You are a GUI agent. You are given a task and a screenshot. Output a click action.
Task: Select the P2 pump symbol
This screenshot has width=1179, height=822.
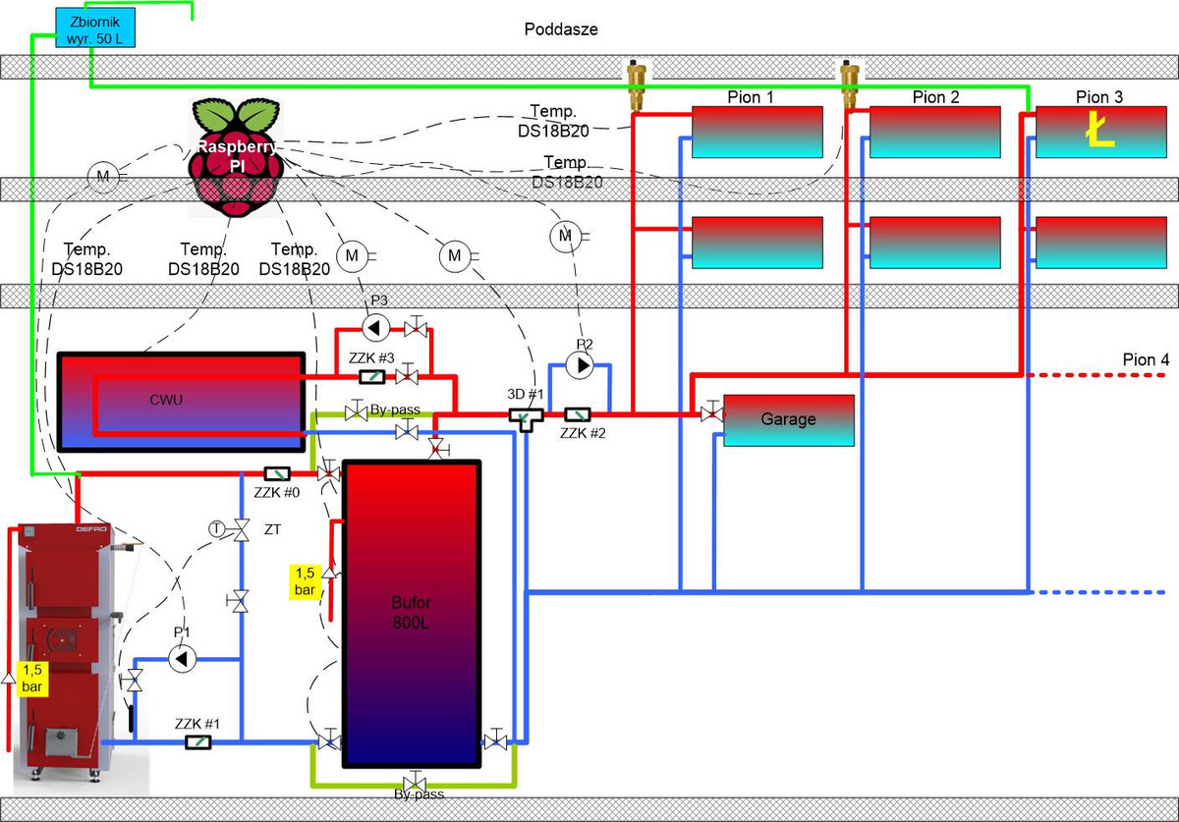tap(583, 366)
